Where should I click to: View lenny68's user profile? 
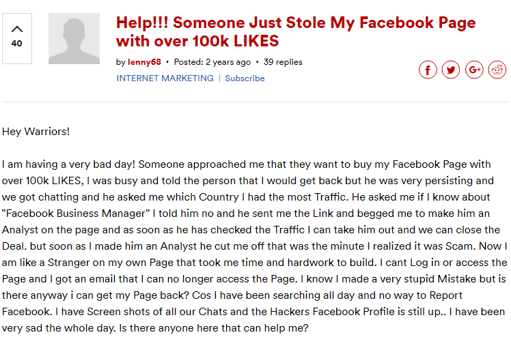(144, 62)
